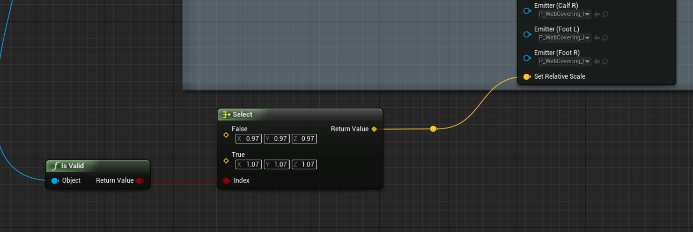The height and width of the screenshot is (232, 693).
Task: Expand the Emitter (Foot L) P_WebCovering dropdown
Action: 564,38
